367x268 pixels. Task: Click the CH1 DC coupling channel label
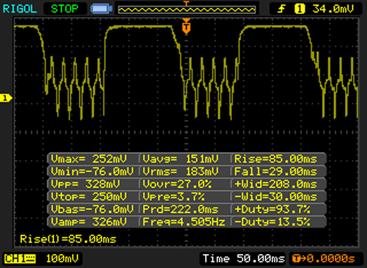(x=20, y=259)
